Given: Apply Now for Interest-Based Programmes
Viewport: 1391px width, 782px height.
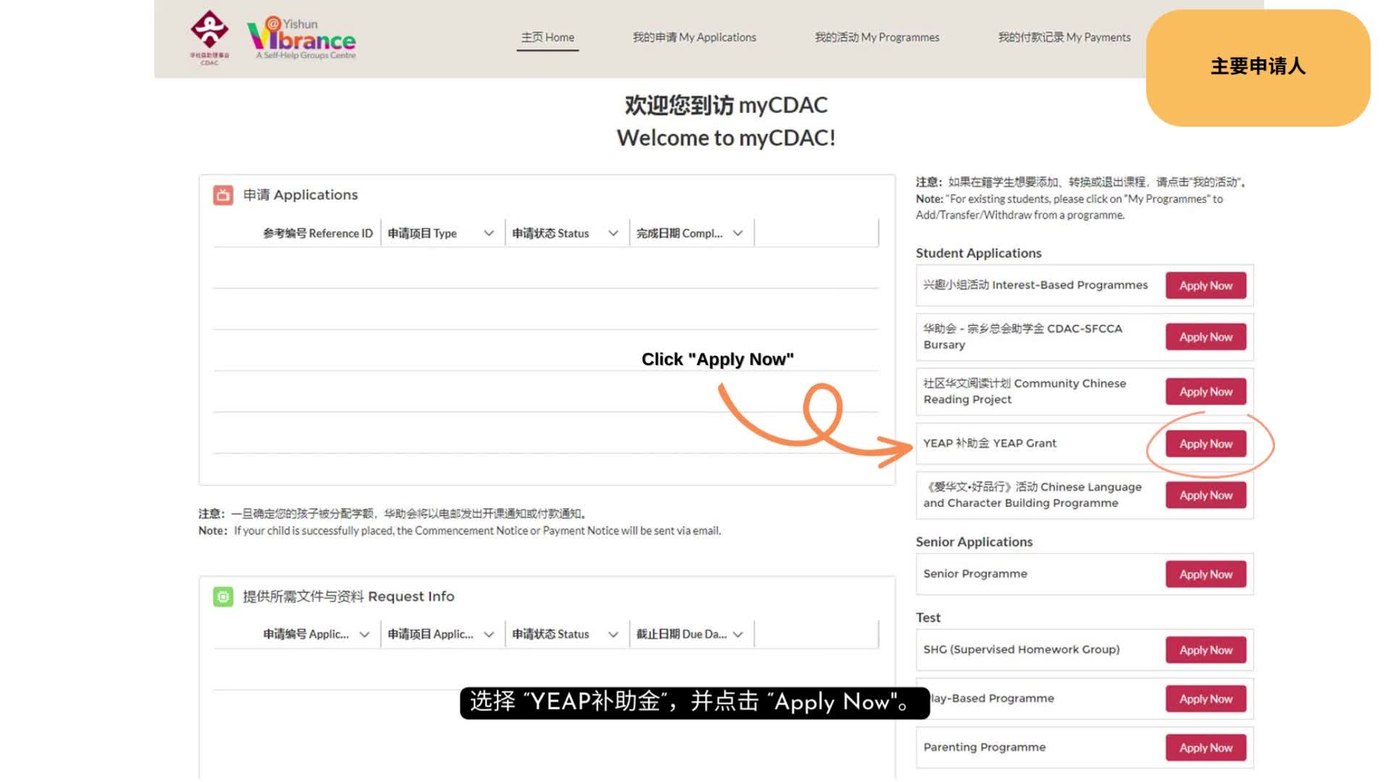Looking at the screenshot, I should (x=1205, y=285).
